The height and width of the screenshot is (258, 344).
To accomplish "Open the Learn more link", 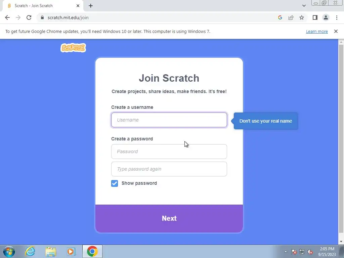I will pyautogui.click(x=317, y=31).
